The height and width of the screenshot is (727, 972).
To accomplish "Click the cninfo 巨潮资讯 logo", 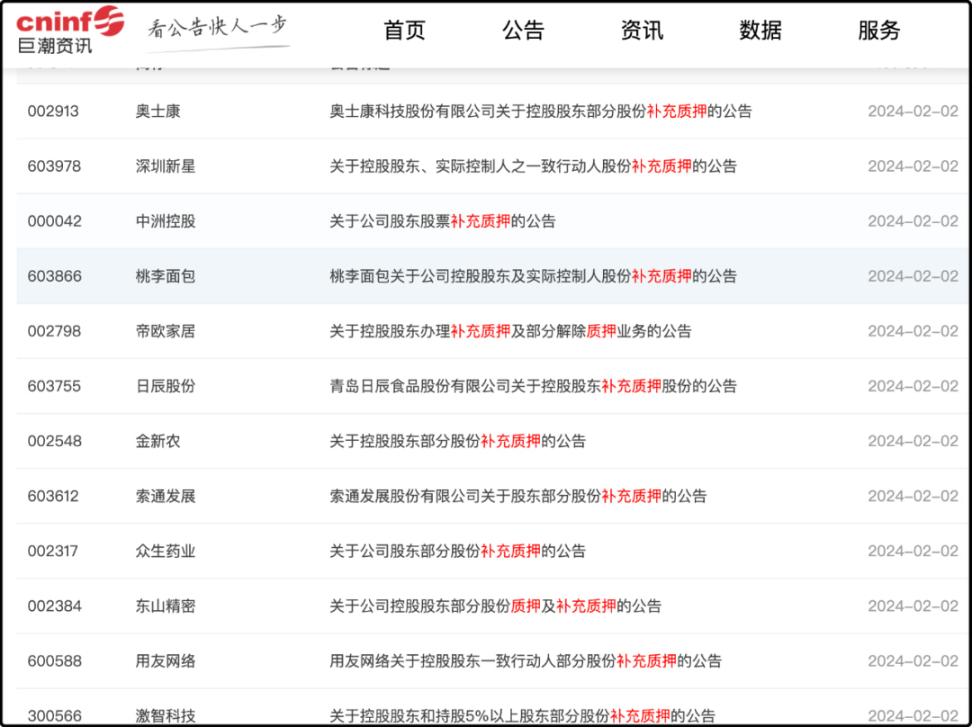I will tap(70, 30).
